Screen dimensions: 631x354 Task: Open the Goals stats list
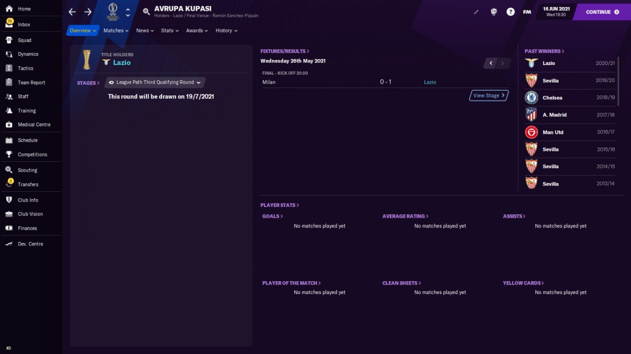(273, 216)
